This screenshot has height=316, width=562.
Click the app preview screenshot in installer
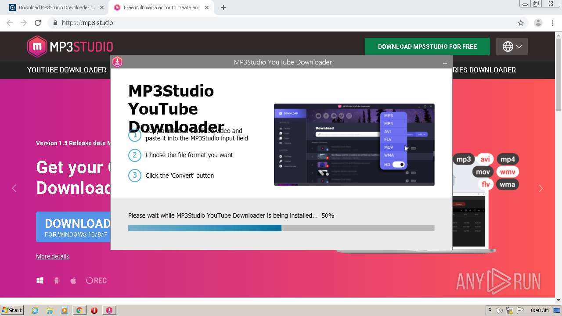point(354,144)
